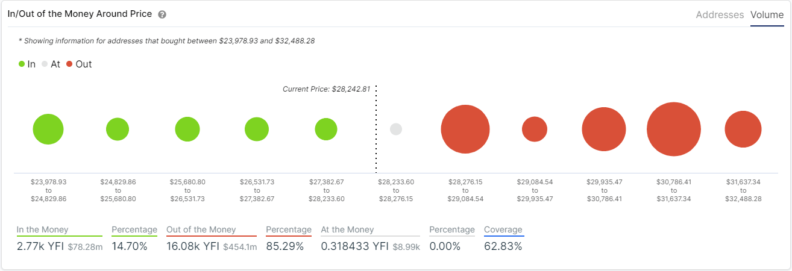792x271 pixels.
Task: Click the small gray At-the-money bubble
Action: point(396,129)
